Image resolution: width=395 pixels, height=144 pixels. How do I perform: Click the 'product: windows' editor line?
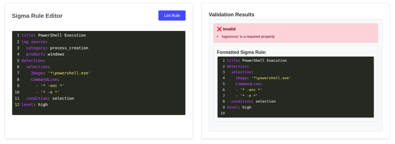pyautogui.click(x=45, y=54)
